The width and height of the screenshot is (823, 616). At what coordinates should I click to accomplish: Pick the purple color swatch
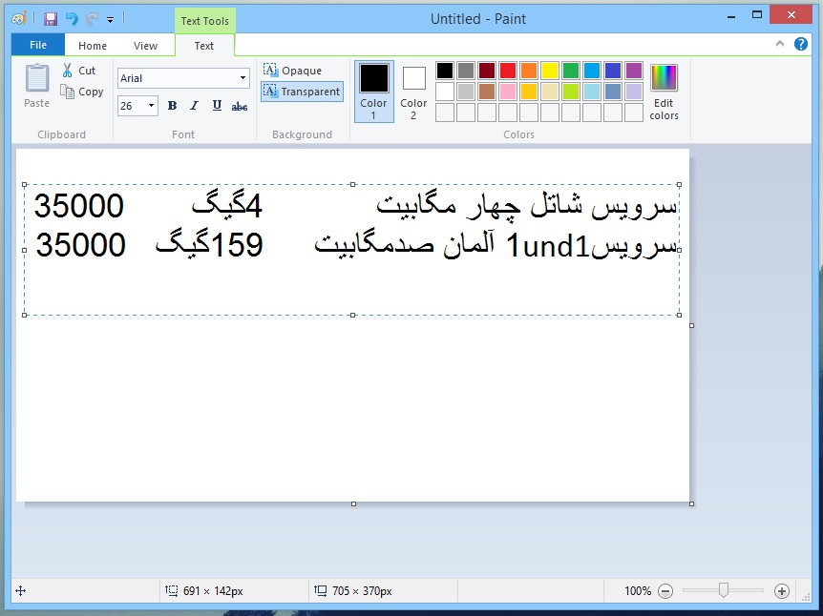tap(634, 71)
